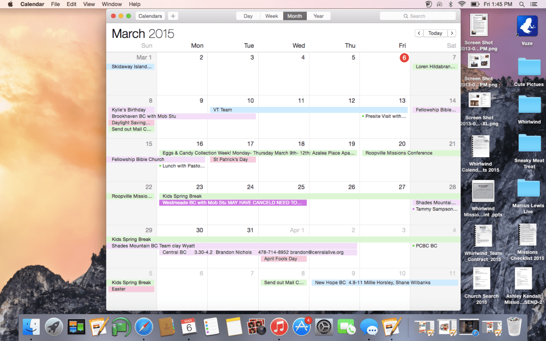
Task: Open Launchpad from the Dock
Action: tap(54, 327)
